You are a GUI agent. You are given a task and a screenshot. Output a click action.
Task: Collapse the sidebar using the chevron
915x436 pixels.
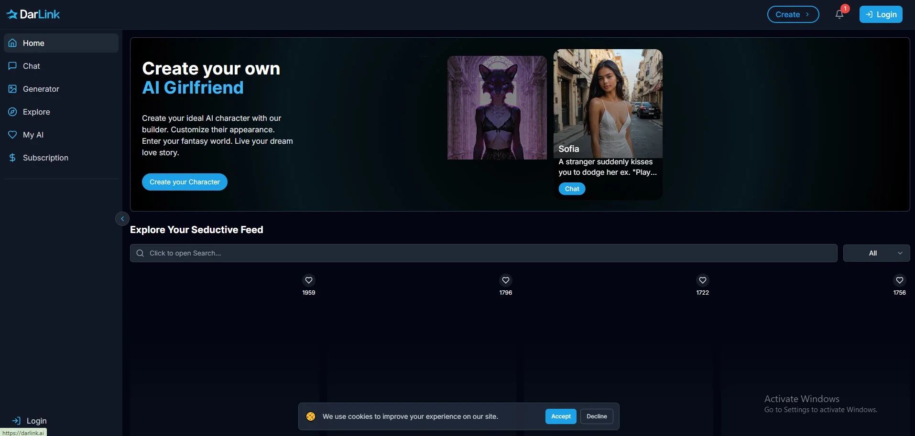coord(122,218)
